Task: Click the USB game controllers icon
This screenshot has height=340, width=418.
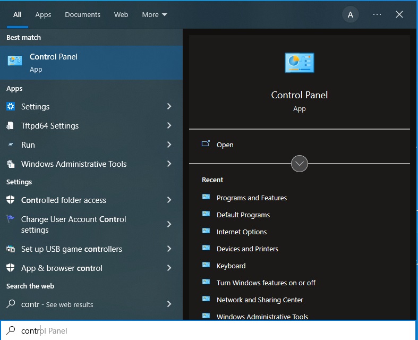Action: [x=11, y=249]
